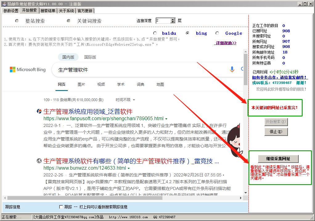This screenshot has height=221, width=315.
Task: Choose the Google search engine option
Action: click(x=217, y=33)
